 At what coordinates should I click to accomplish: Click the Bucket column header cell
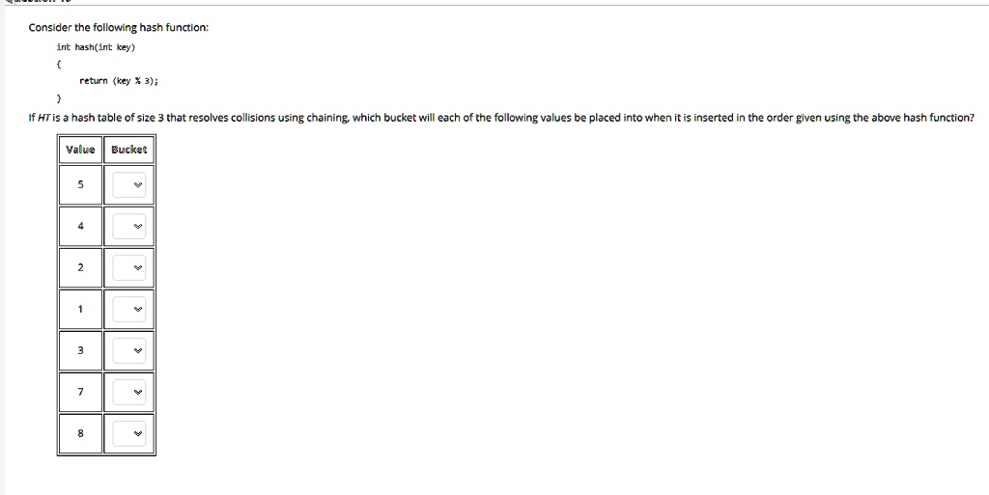[x=129, y=150]
